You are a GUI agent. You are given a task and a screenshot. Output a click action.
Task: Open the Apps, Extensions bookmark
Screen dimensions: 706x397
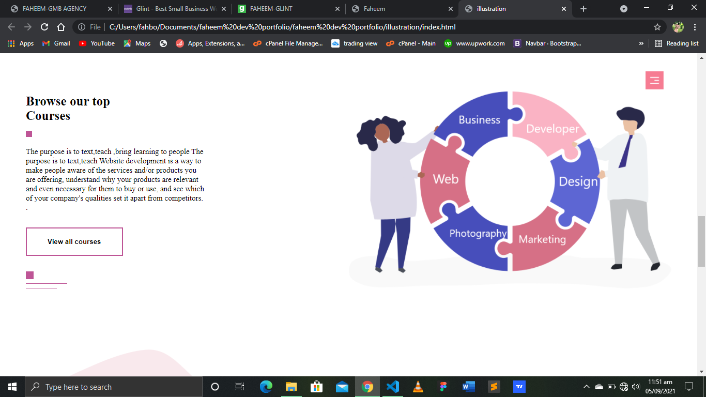[210, 43]
